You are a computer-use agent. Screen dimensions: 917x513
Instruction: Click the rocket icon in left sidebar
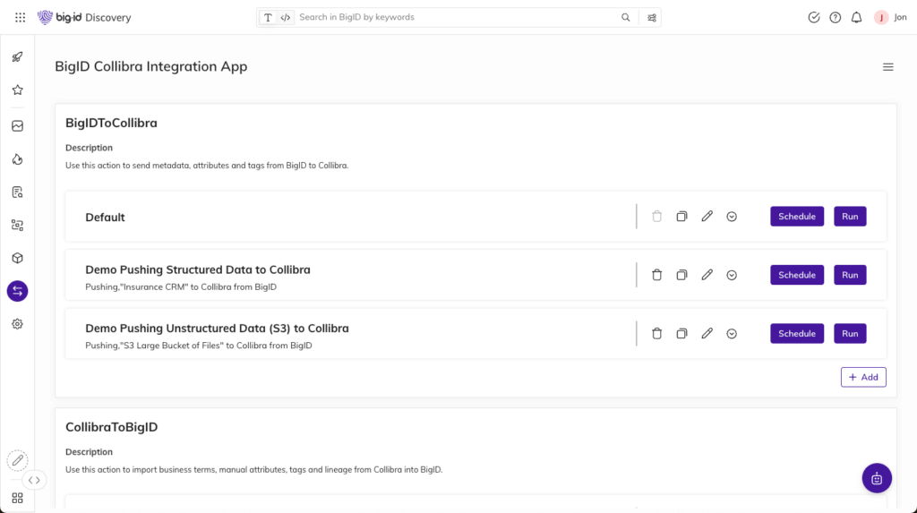(x=17, y=57)
